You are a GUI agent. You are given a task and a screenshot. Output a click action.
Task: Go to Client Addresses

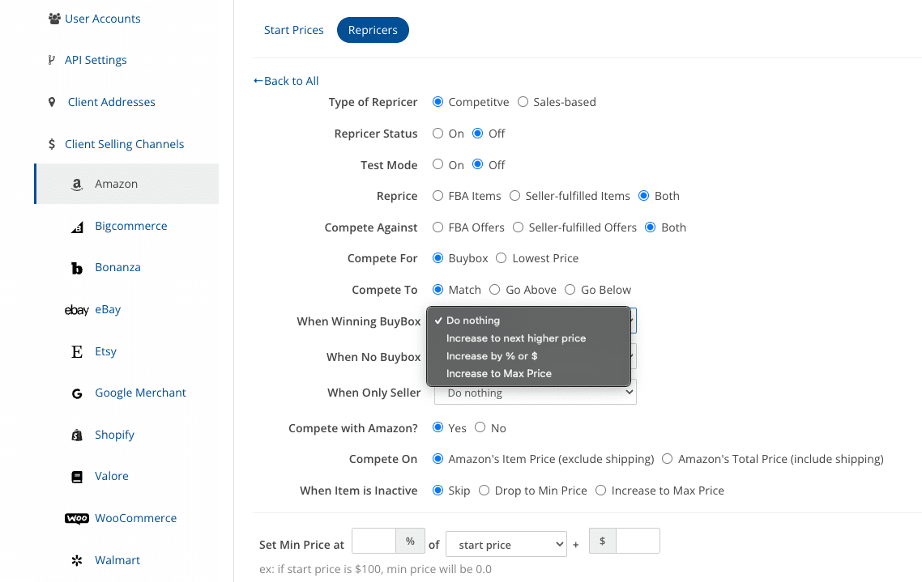[x=112, y=102]
